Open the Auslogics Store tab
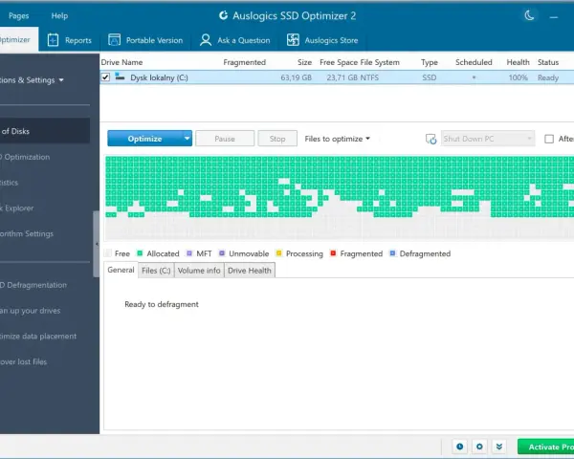The height and width of the screenshot is (459, 574). pos(322,40)
